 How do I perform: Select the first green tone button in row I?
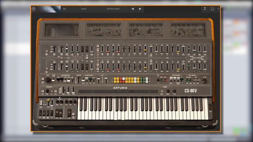tap(141, 79)
